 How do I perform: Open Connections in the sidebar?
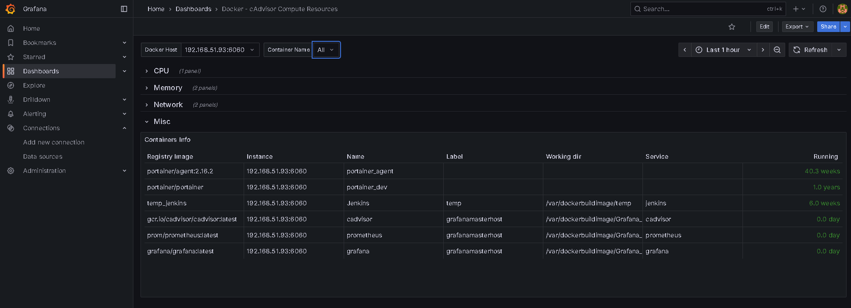[41, 128]
